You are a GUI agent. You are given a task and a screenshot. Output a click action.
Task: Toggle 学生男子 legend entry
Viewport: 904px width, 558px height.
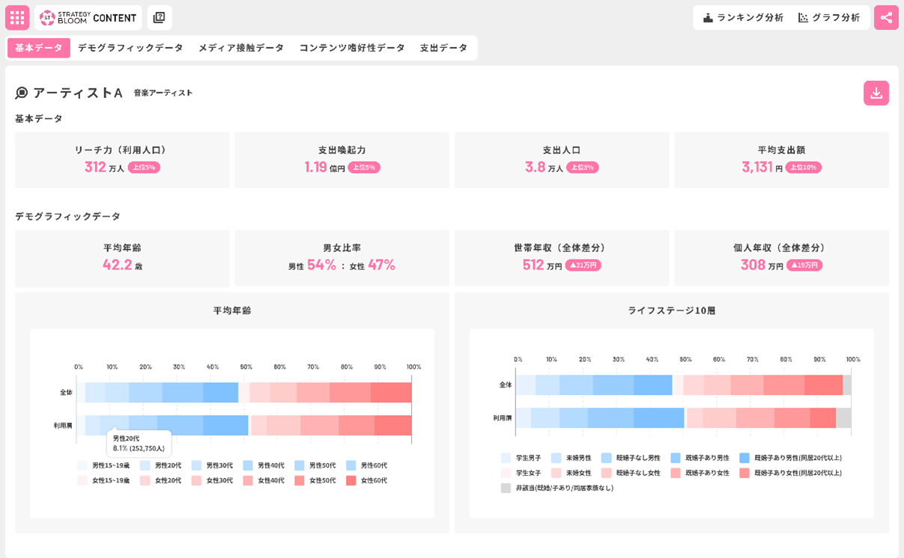coord(521,458)
